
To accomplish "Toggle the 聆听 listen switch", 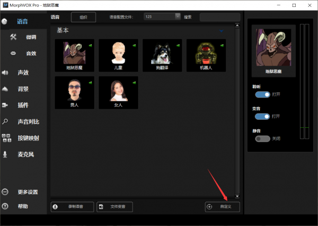I will point(263,94).
